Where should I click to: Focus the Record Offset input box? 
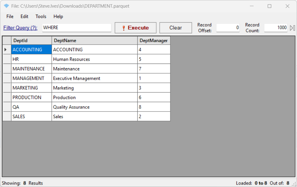click(x=228, y=28)
